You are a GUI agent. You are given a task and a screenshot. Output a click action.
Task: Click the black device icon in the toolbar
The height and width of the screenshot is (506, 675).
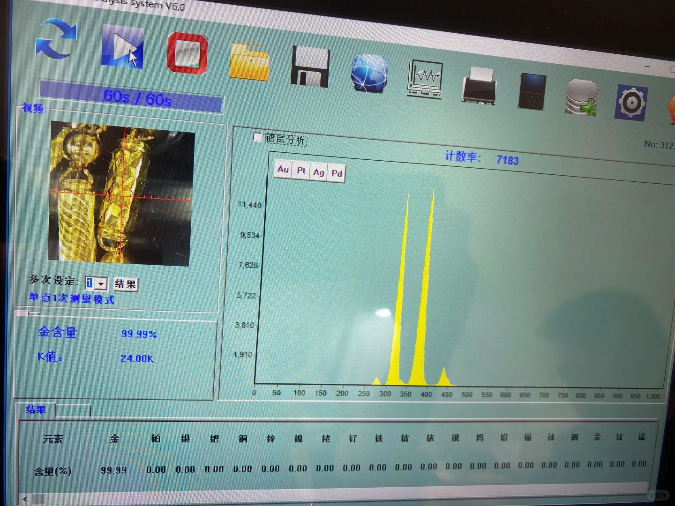[532, 92]
